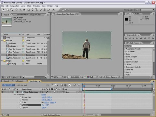
Task: Toggle Opacity stopwatch
Action: point(20,108)
